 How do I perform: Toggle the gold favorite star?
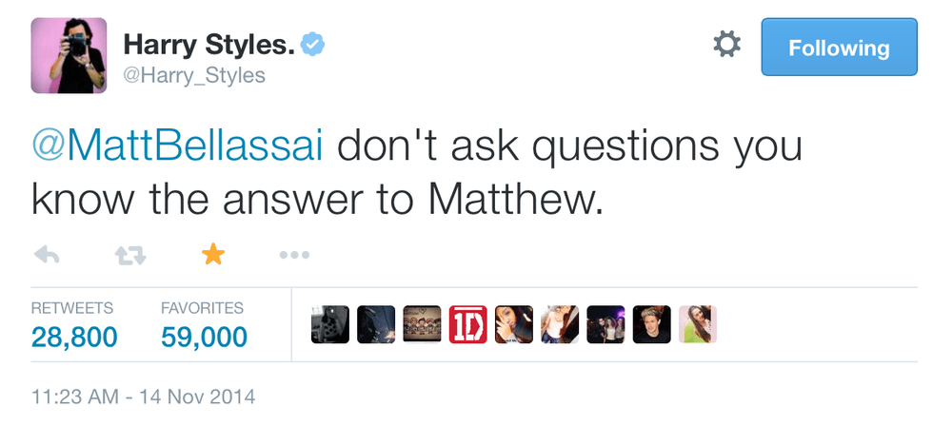pyautogui.click(x=212, y=254)
